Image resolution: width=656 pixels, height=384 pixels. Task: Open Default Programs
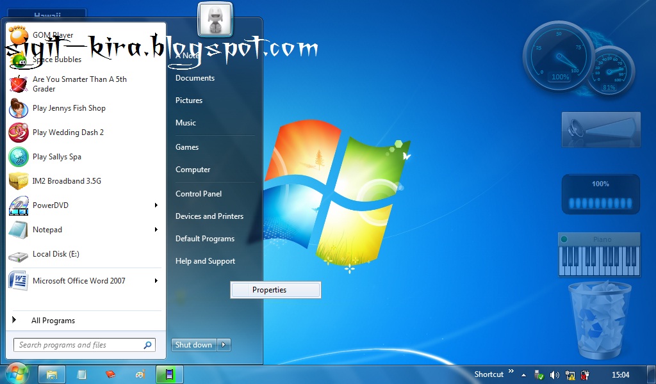(x=205, y=239)
